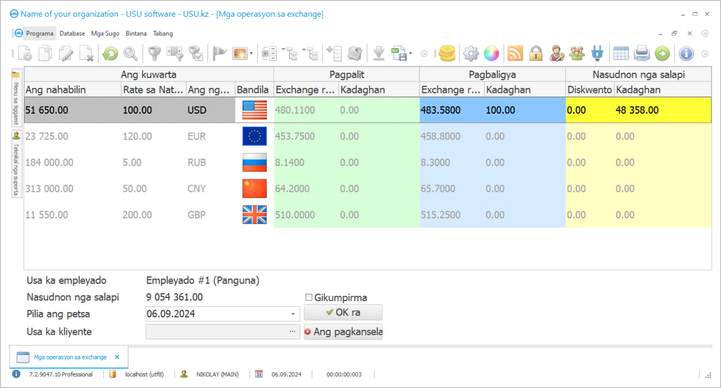The height and width of the screenshot is (388, 721).
Task: Open program settings via gear icon
Action: pyautogui.click(x=470, y=53)
